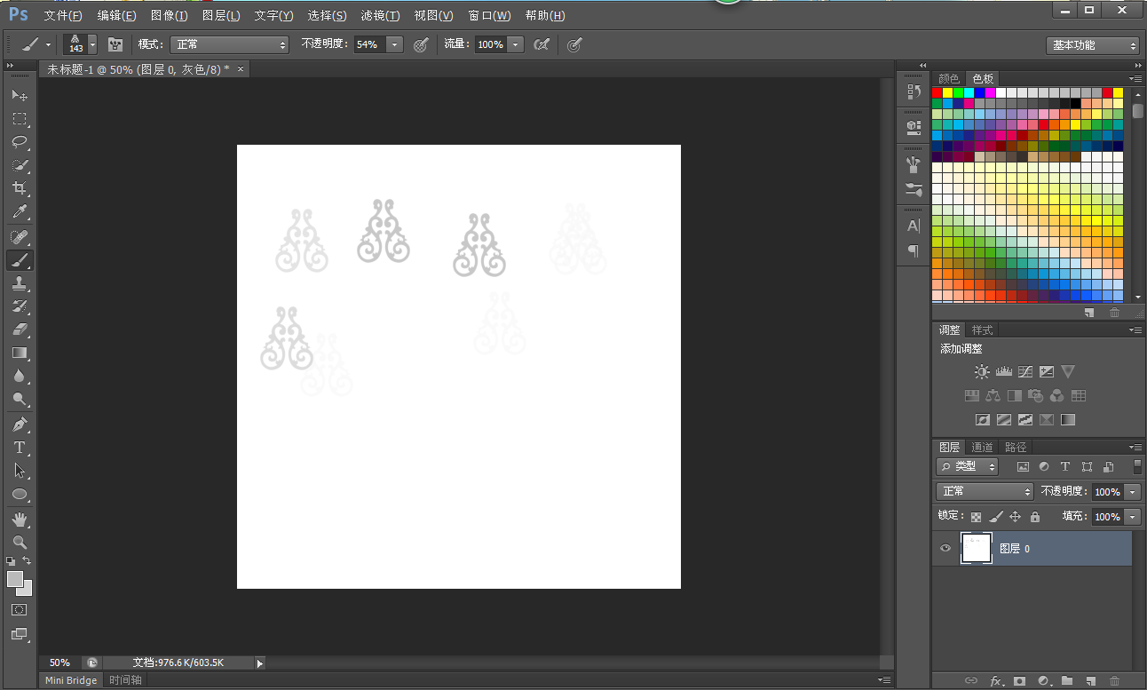This screenshot has height=690, width=1147.
Task: Select the Dodge tool
Action: tap(20, 399)
